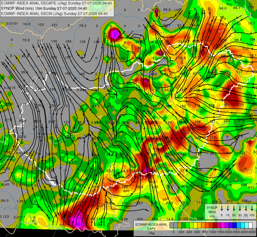Click the SBCAPE title line in the header

point(56,3)
